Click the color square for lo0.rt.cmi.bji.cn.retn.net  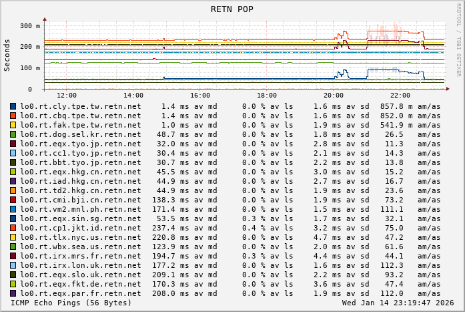[x=13, y=200]
